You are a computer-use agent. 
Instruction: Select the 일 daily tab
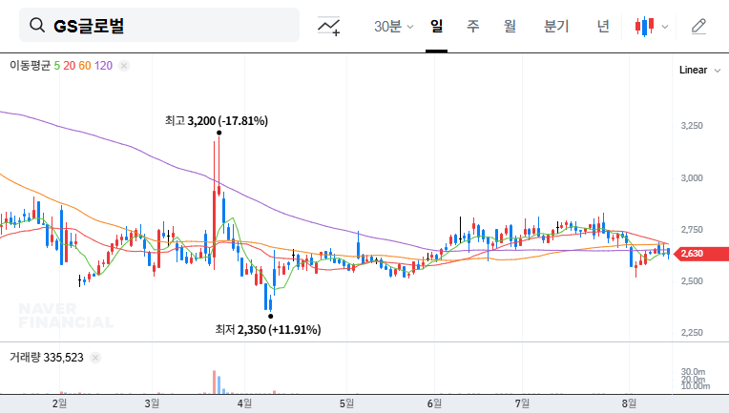[436, 26]
